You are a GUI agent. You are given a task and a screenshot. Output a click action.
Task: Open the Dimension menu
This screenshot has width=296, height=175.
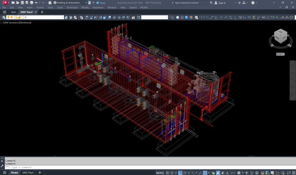point(72,8)
